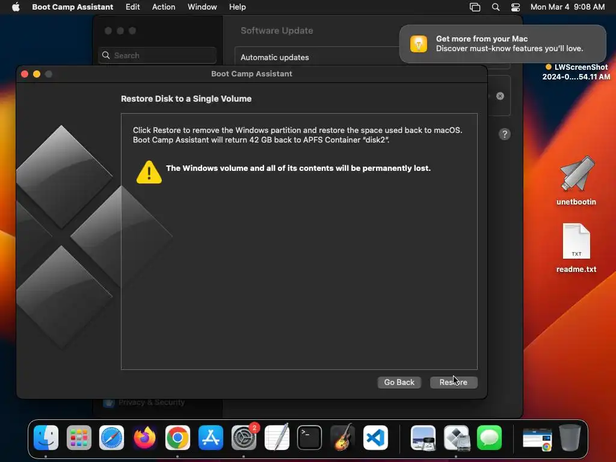
Task: Open Finder from the Dock
Action: pos(46,438)
